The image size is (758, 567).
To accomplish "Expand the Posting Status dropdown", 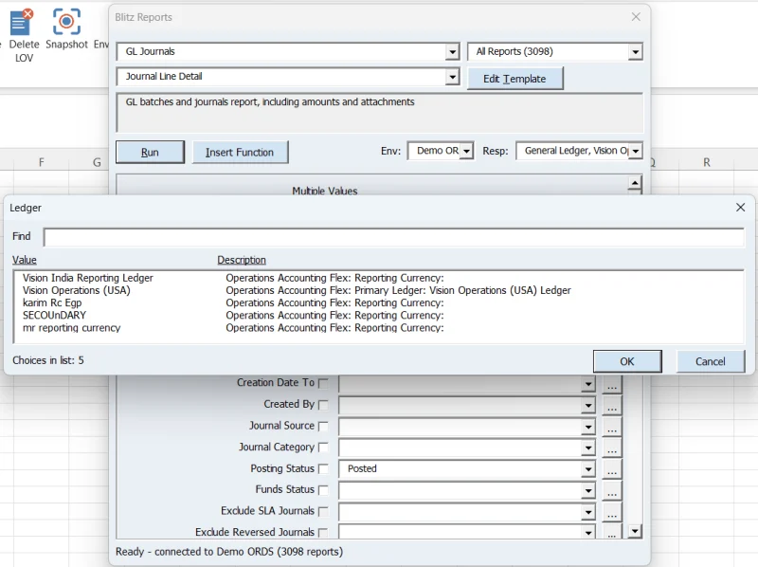I will (587, 469).
